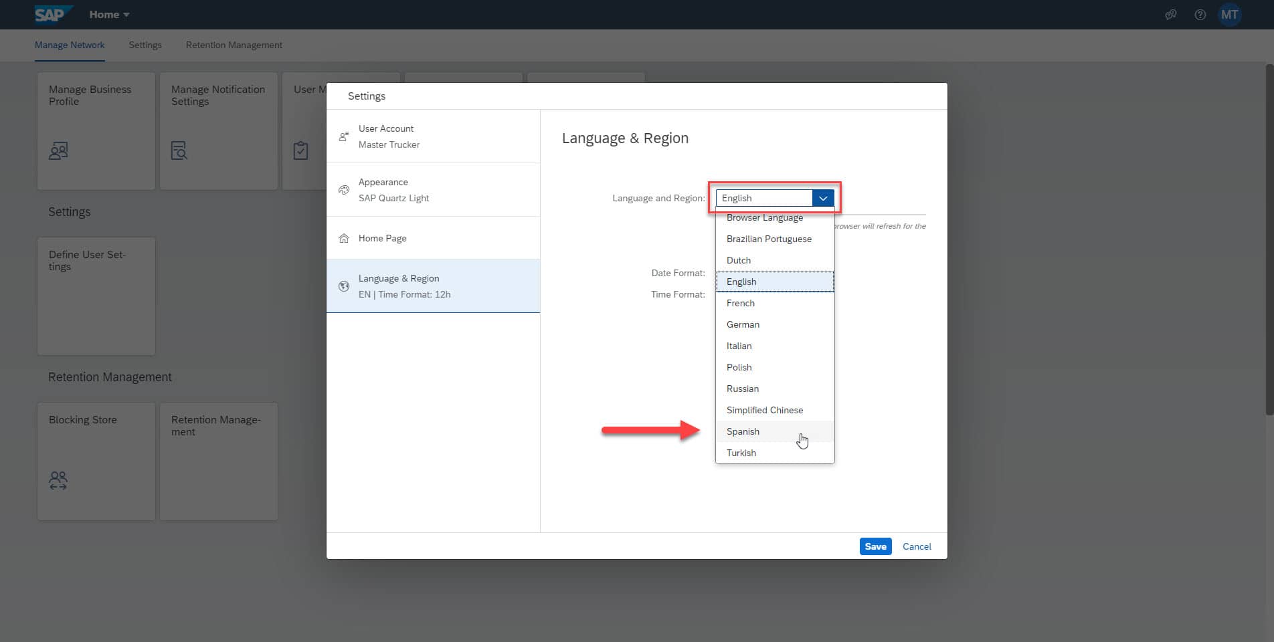Choose Simplified Chinese from the list
This screenshot has height=642, width=1274.
(x=775, y=410)
